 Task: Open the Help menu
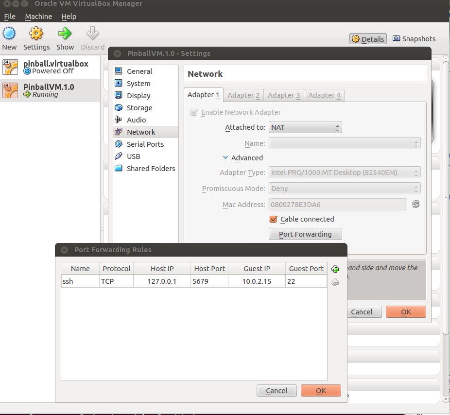[69, 17]
